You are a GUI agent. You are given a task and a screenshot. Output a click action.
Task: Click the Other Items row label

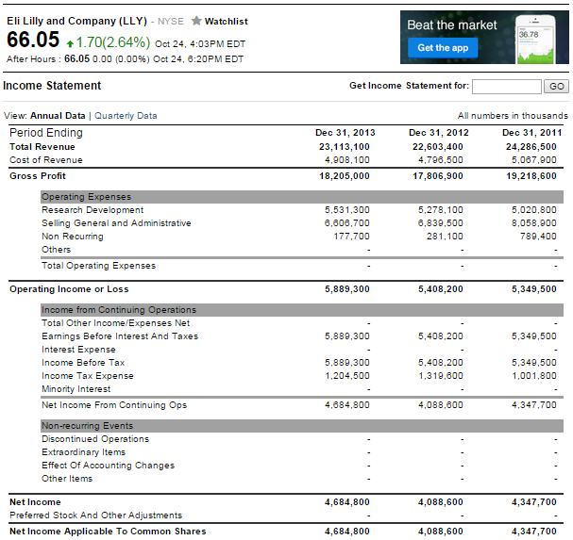point(67,479)
